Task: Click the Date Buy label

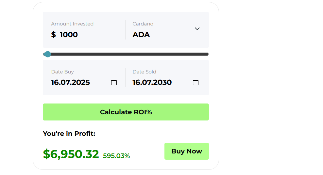Action: click(x=62, y=72)
